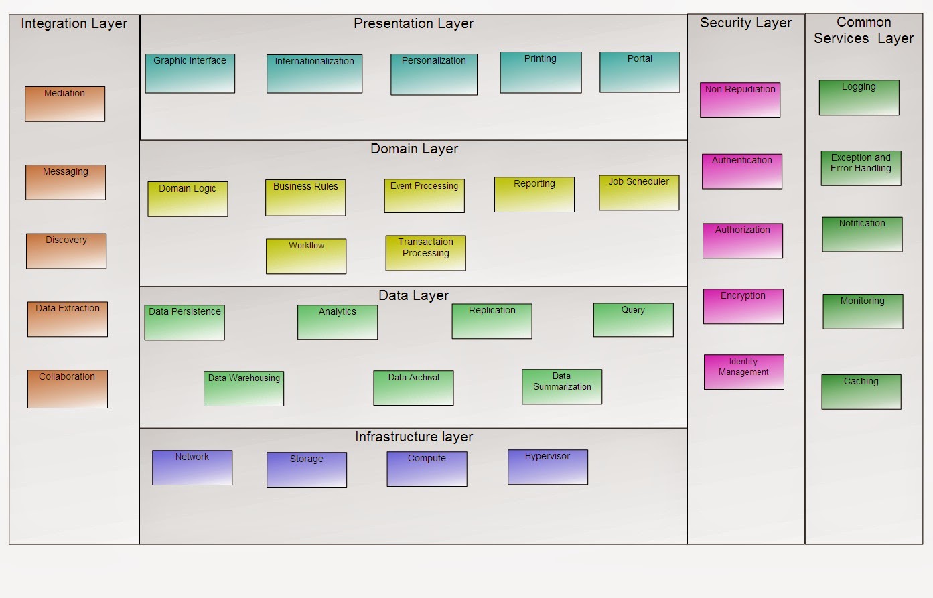
Task: Open the Graphic Interface component
Action: pos(190,72)
